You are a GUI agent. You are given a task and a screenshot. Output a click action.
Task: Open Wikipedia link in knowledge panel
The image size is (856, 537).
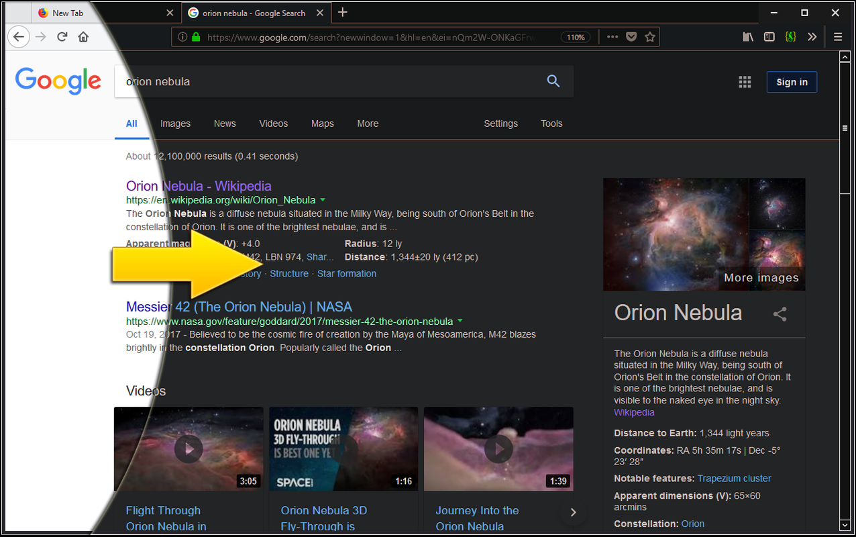point(634,413)
